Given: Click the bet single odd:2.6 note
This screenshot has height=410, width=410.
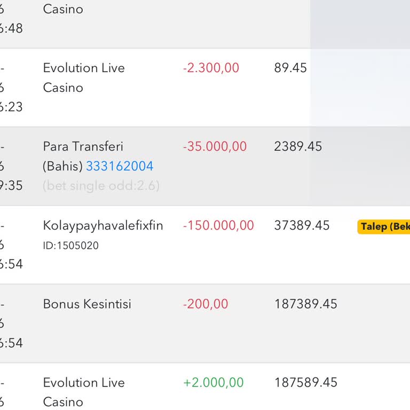Looking at the screenshot, I should click(x=101, y=186).
